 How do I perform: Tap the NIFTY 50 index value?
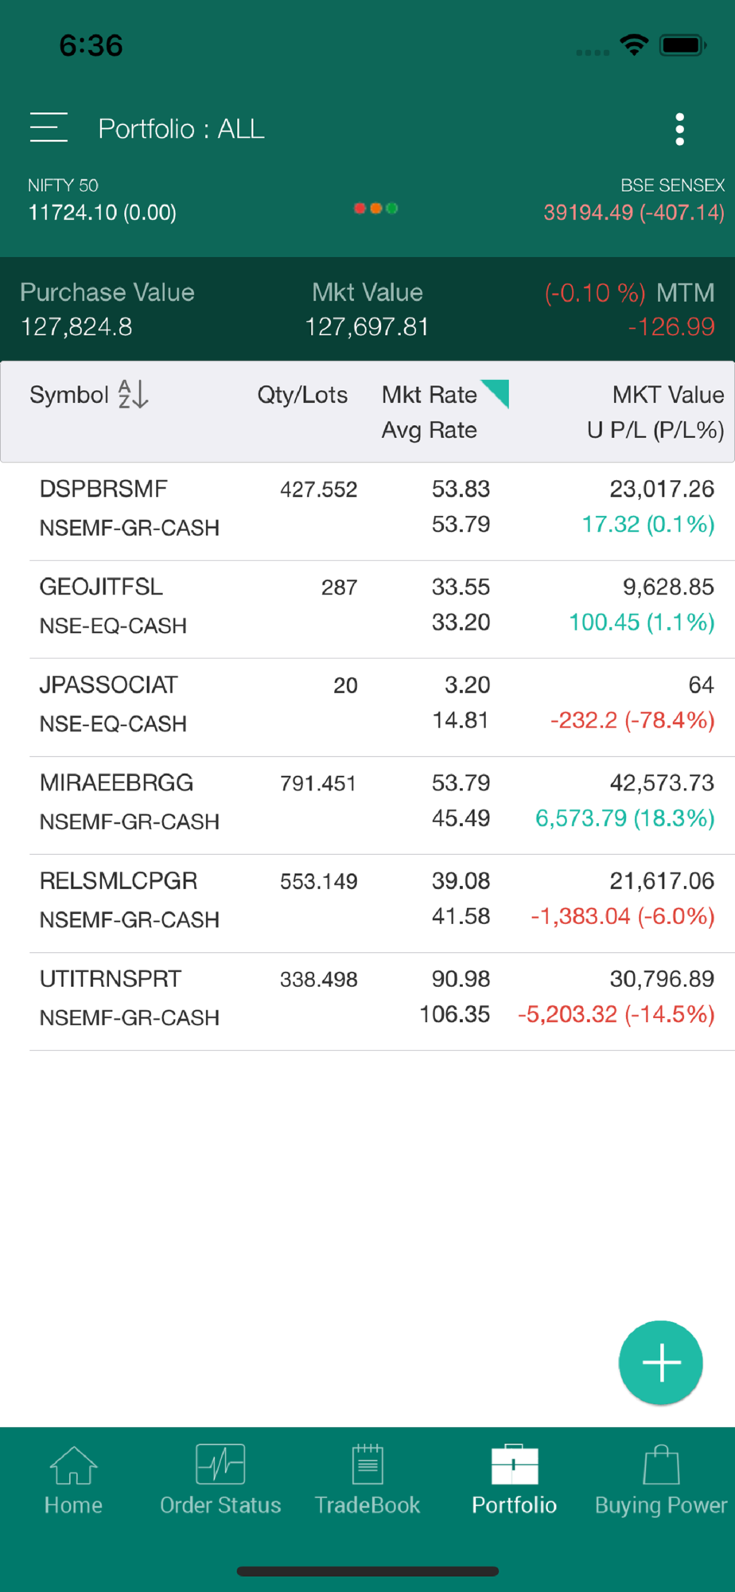pyautogui.click(x=103, y=212)
